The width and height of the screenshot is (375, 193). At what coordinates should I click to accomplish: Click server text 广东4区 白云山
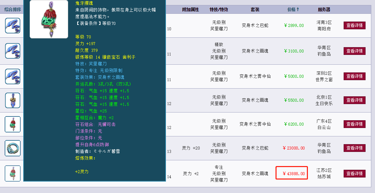coord(324,124)
